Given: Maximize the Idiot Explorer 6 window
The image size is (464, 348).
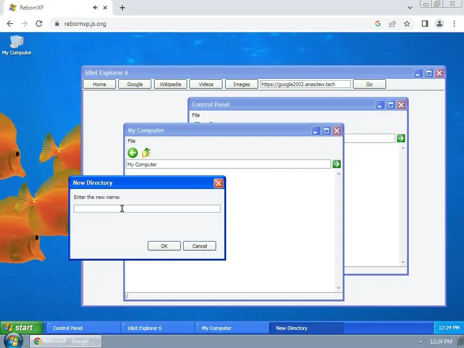Looking at the screenshot, I should click(x=429, y=73).
